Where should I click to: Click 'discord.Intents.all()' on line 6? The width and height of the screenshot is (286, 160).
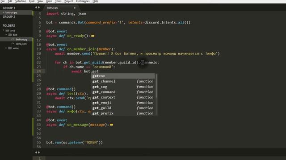tap(167, 23)
